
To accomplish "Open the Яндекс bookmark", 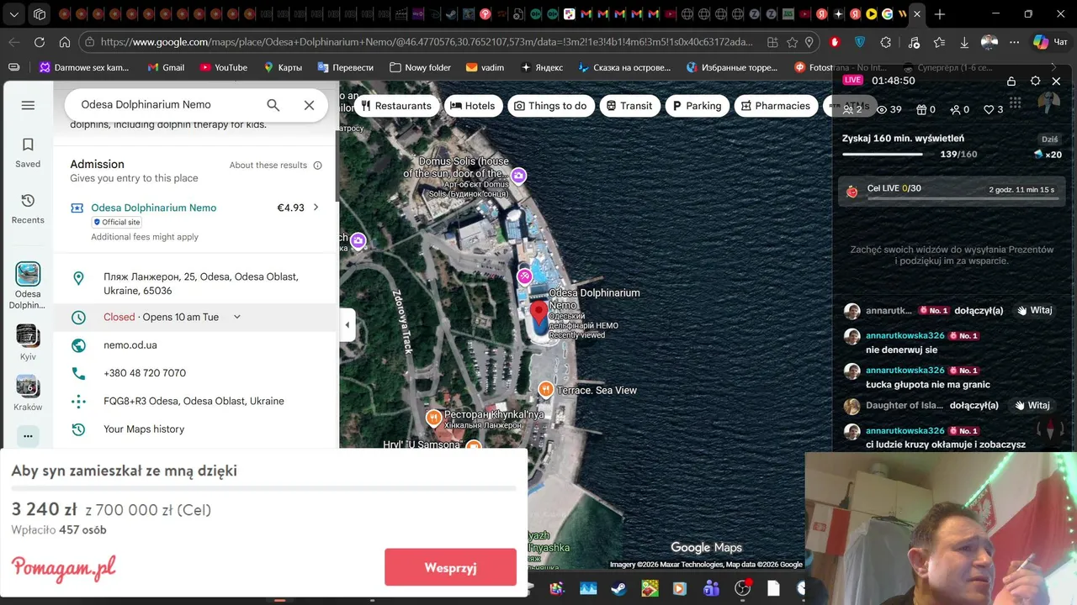I will tap(542, 67).
